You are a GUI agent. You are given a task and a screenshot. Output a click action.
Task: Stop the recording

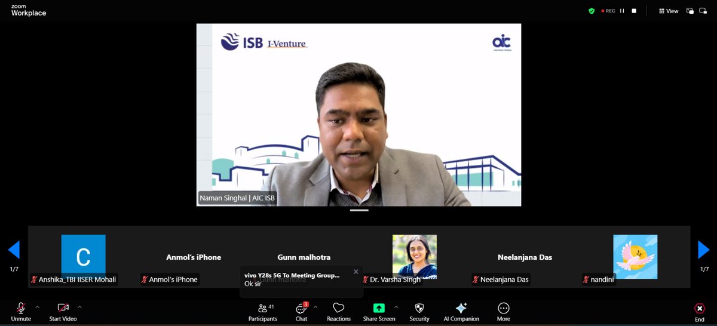634,11
